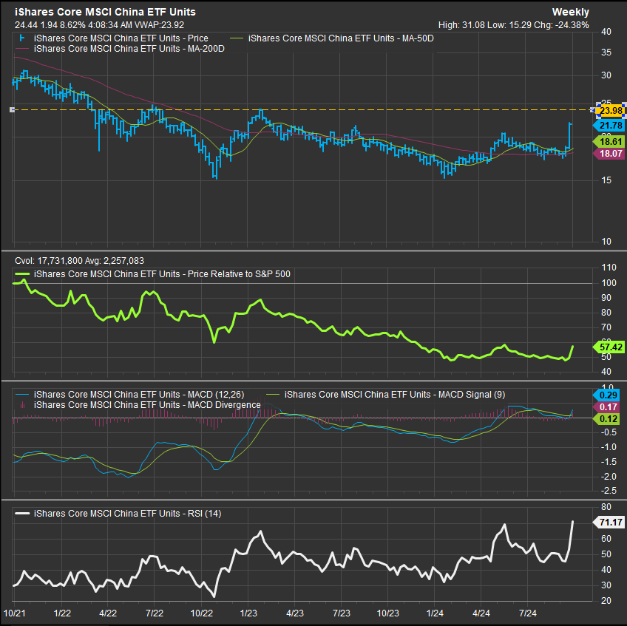Click the MA-50D legend label text
This screenshot has width=627, height=626.
coord(341,38)
